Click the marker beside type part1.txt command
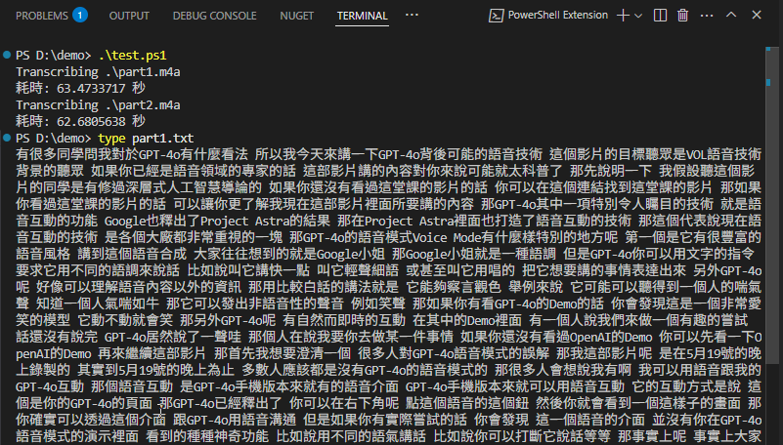Viewport: 783px width, 445px height. click(7, 139)
